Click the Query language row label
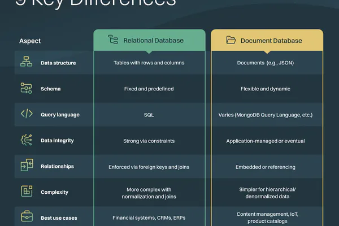The width and height of the screenshot is (339, 226). click(60, 115)
